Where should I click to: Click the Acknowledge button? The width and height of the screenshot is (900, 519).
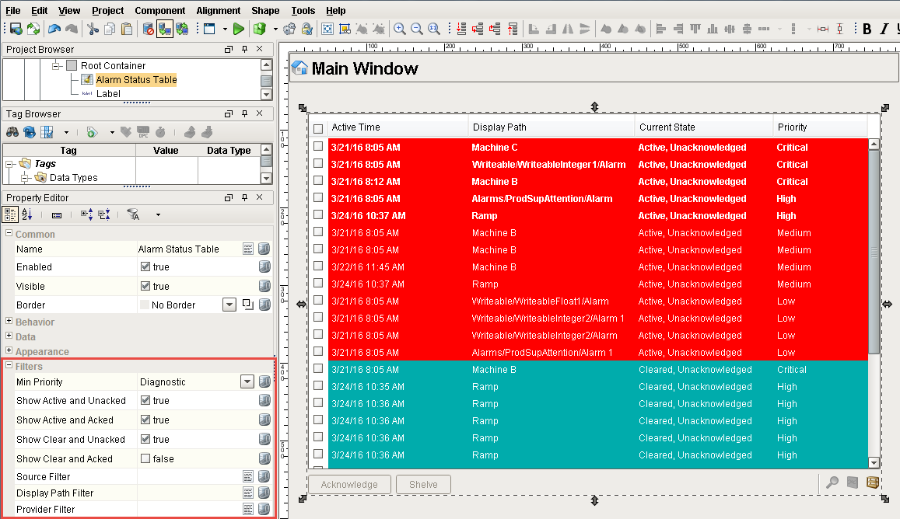point(349,484)
